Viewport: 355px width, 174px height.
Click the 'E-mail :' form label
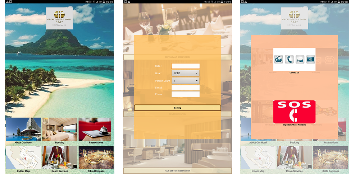[x=159, y=88]
